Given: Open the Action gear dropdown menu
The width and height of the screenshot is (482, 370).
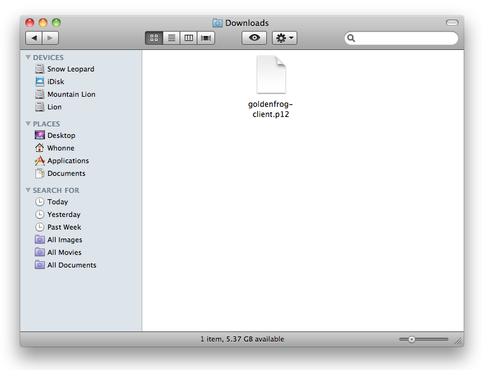Looking at the screenshot, I should point(285,38).
